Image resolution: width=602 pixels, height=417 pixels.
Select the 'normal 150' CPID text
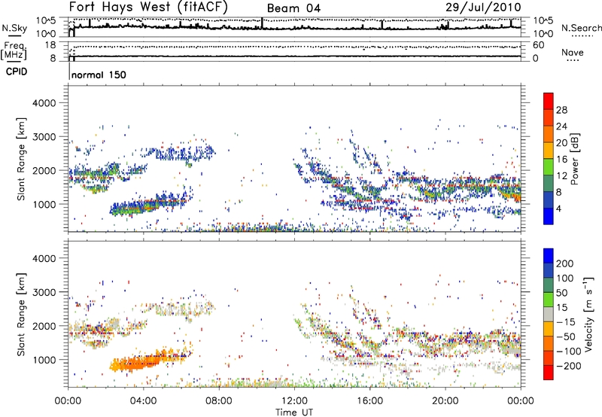[x=99, y=75]
